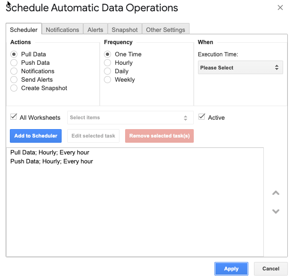Select the Pull Data action
The height and width of the screenshot is (277, 293).
[x=14, y=54]
